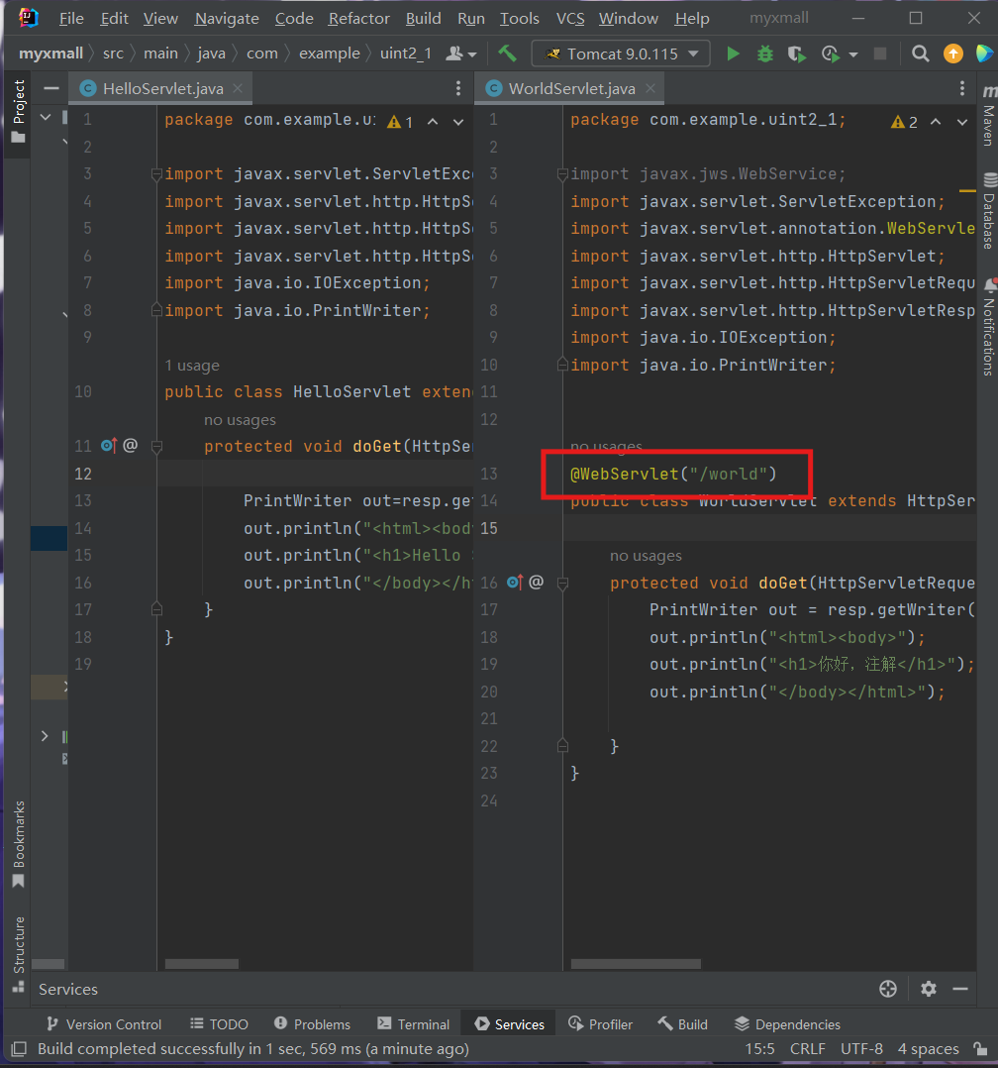Screen dimensions: 998x1068
Task: Run with Coverage shield icon
Action: 796,53
